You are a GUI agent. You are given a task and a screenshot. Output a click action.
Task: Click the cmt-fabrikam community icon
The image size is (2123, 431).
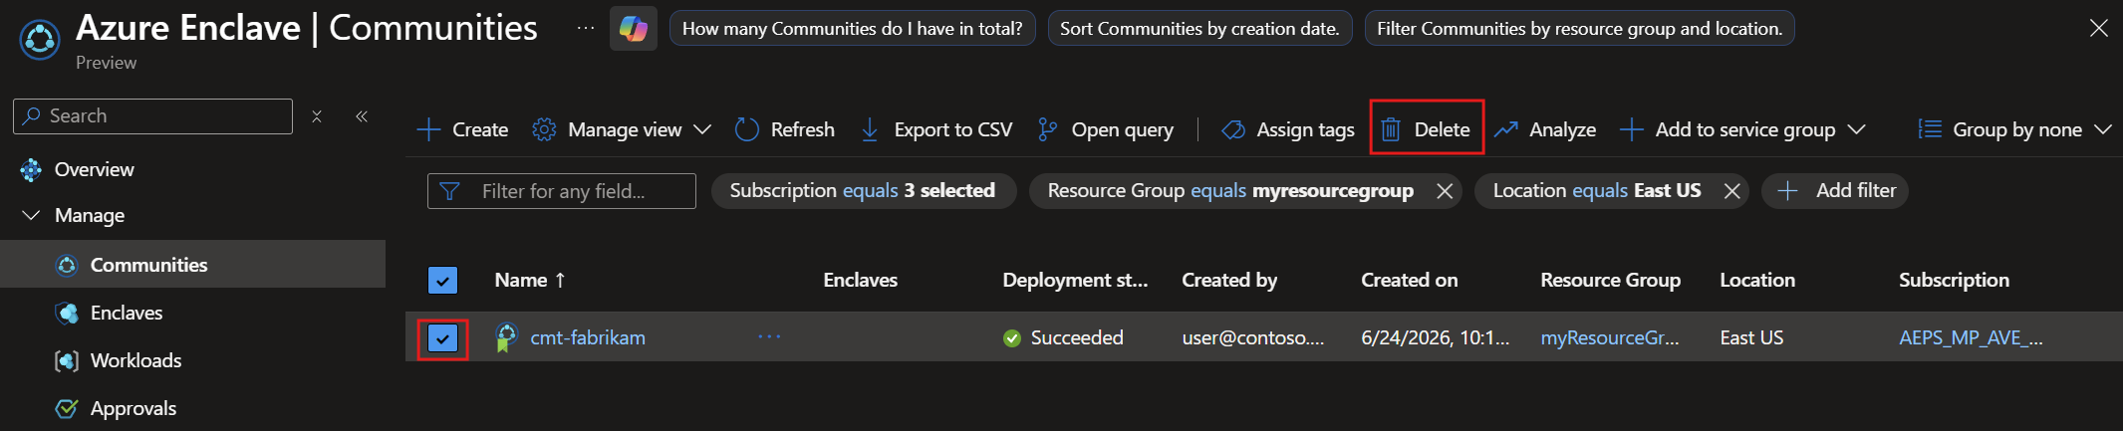click(506, 337)
